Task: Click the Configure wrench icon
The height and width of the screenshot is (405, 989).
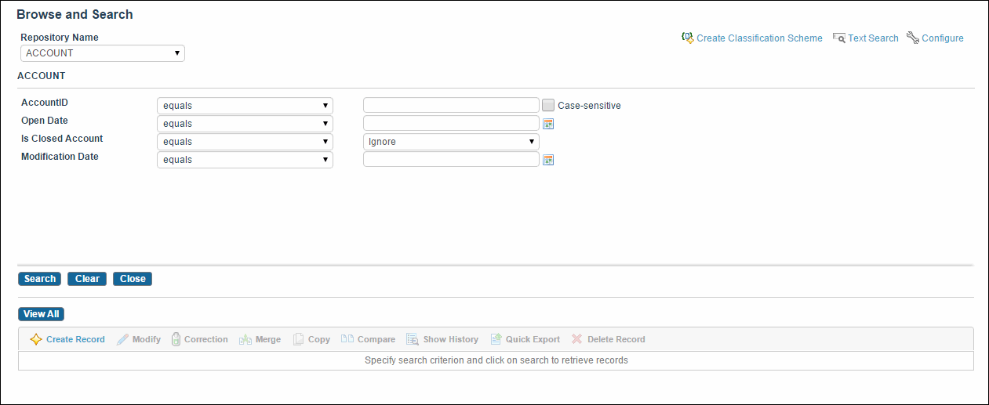Action: [x=912, y=38]
